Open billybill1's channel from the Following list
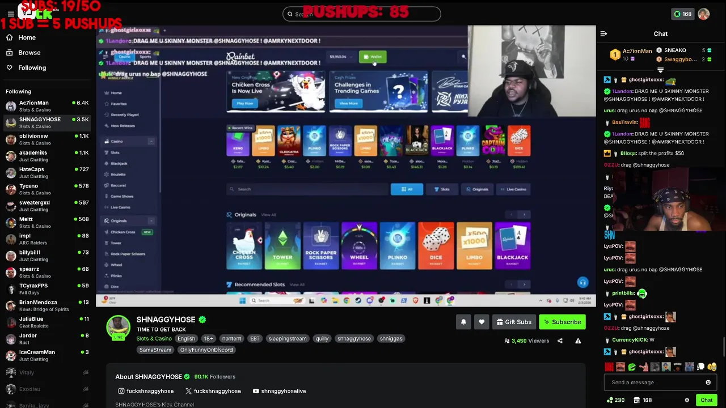 coord(47,256)
